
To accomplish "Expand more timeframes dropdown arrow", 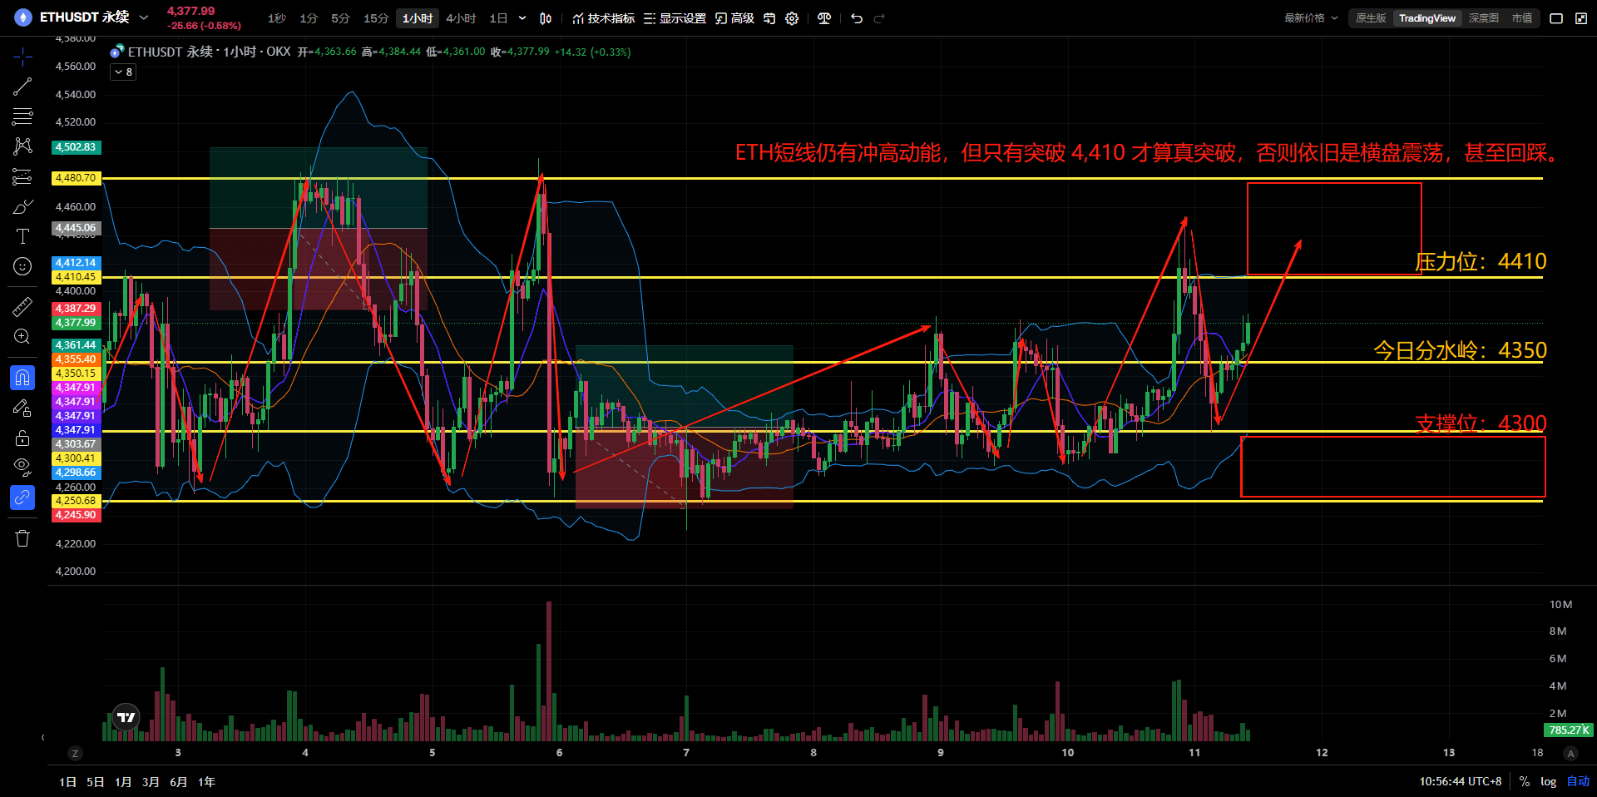I will point(522,18).
